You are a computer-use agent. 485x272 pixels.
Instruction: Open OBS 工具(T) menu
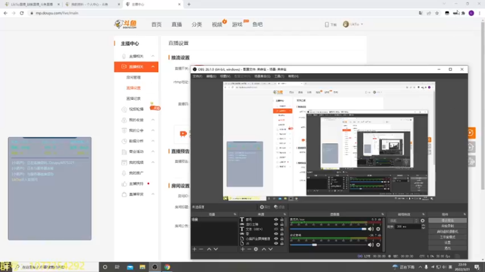click(279, 76)
